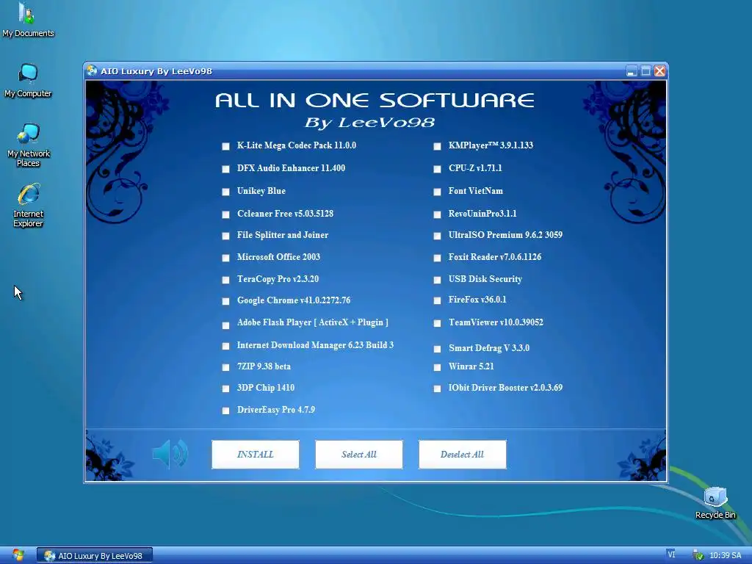Tick Google Chrome v41.0.2272.76 checkbox
This screenshot has height=564, width=752.
(x=225, y=301)
